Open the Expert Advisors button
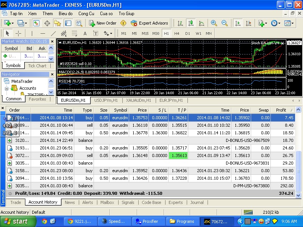 (x=150, y=23)
